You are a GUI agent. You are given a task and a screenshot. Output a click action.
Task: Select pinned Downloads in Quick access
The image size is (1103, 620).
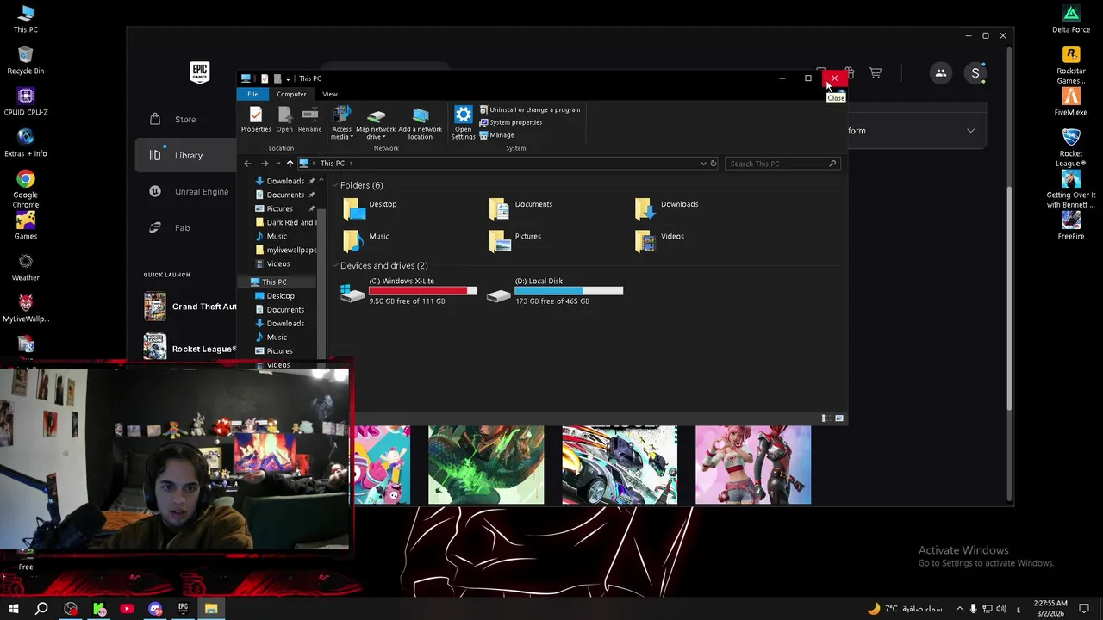tap(285, 181)
